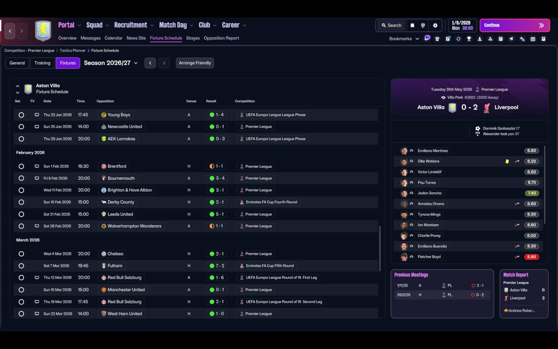This screenshot has width=558, height=349.
Task: Switch to the Overview tab
Action: (67, 38)
